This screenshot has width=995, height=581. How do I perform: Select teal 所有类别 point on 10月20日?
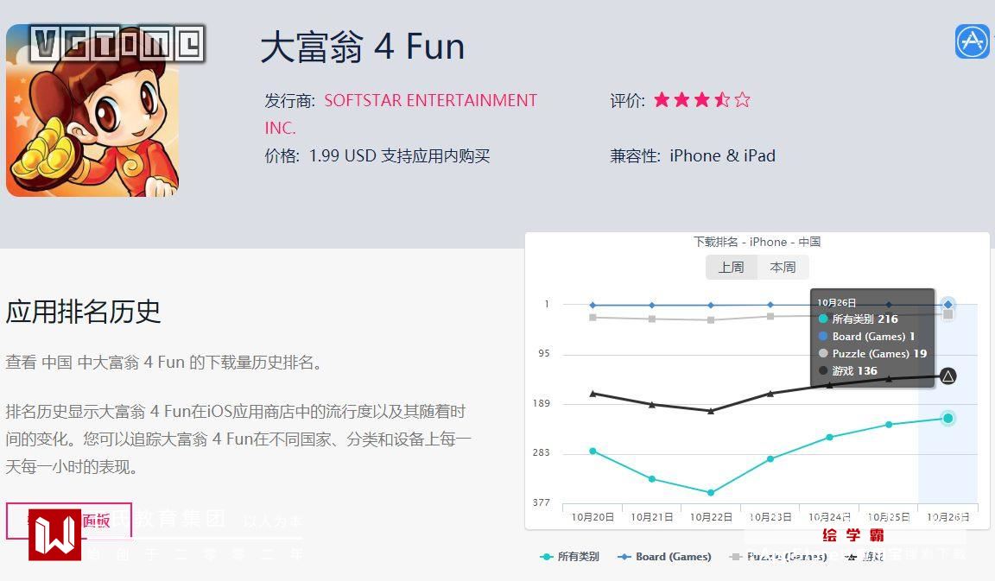point(593,452)
